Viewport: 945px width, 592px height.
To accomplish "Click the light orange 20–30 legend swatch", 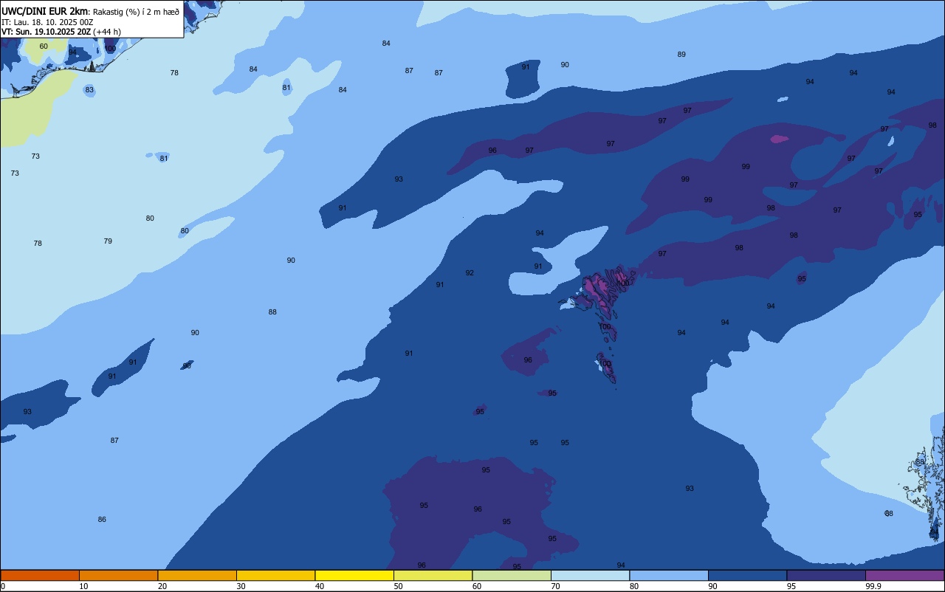I will coord(197,575).
